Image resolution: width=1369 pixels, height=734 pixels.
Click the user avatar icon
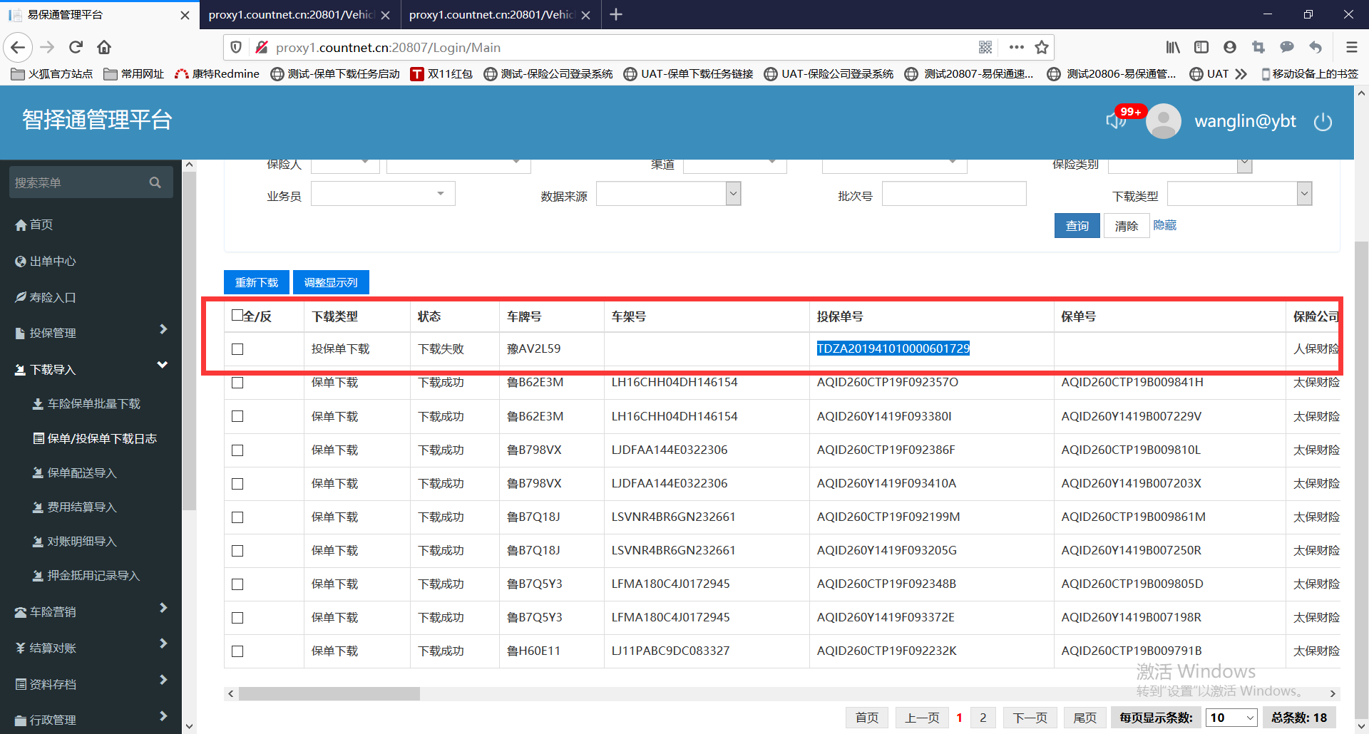tap(1163, 121)
